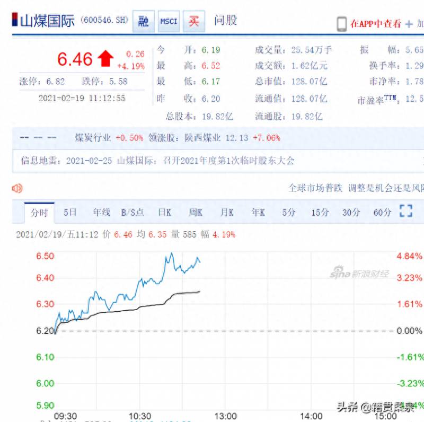
Task: Open the 陕西煤业 leading stock link
Action: [203, 138]
